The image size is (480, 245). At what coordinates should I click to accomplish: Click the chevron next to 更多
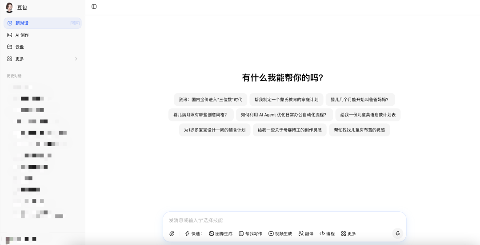[76, 58]
